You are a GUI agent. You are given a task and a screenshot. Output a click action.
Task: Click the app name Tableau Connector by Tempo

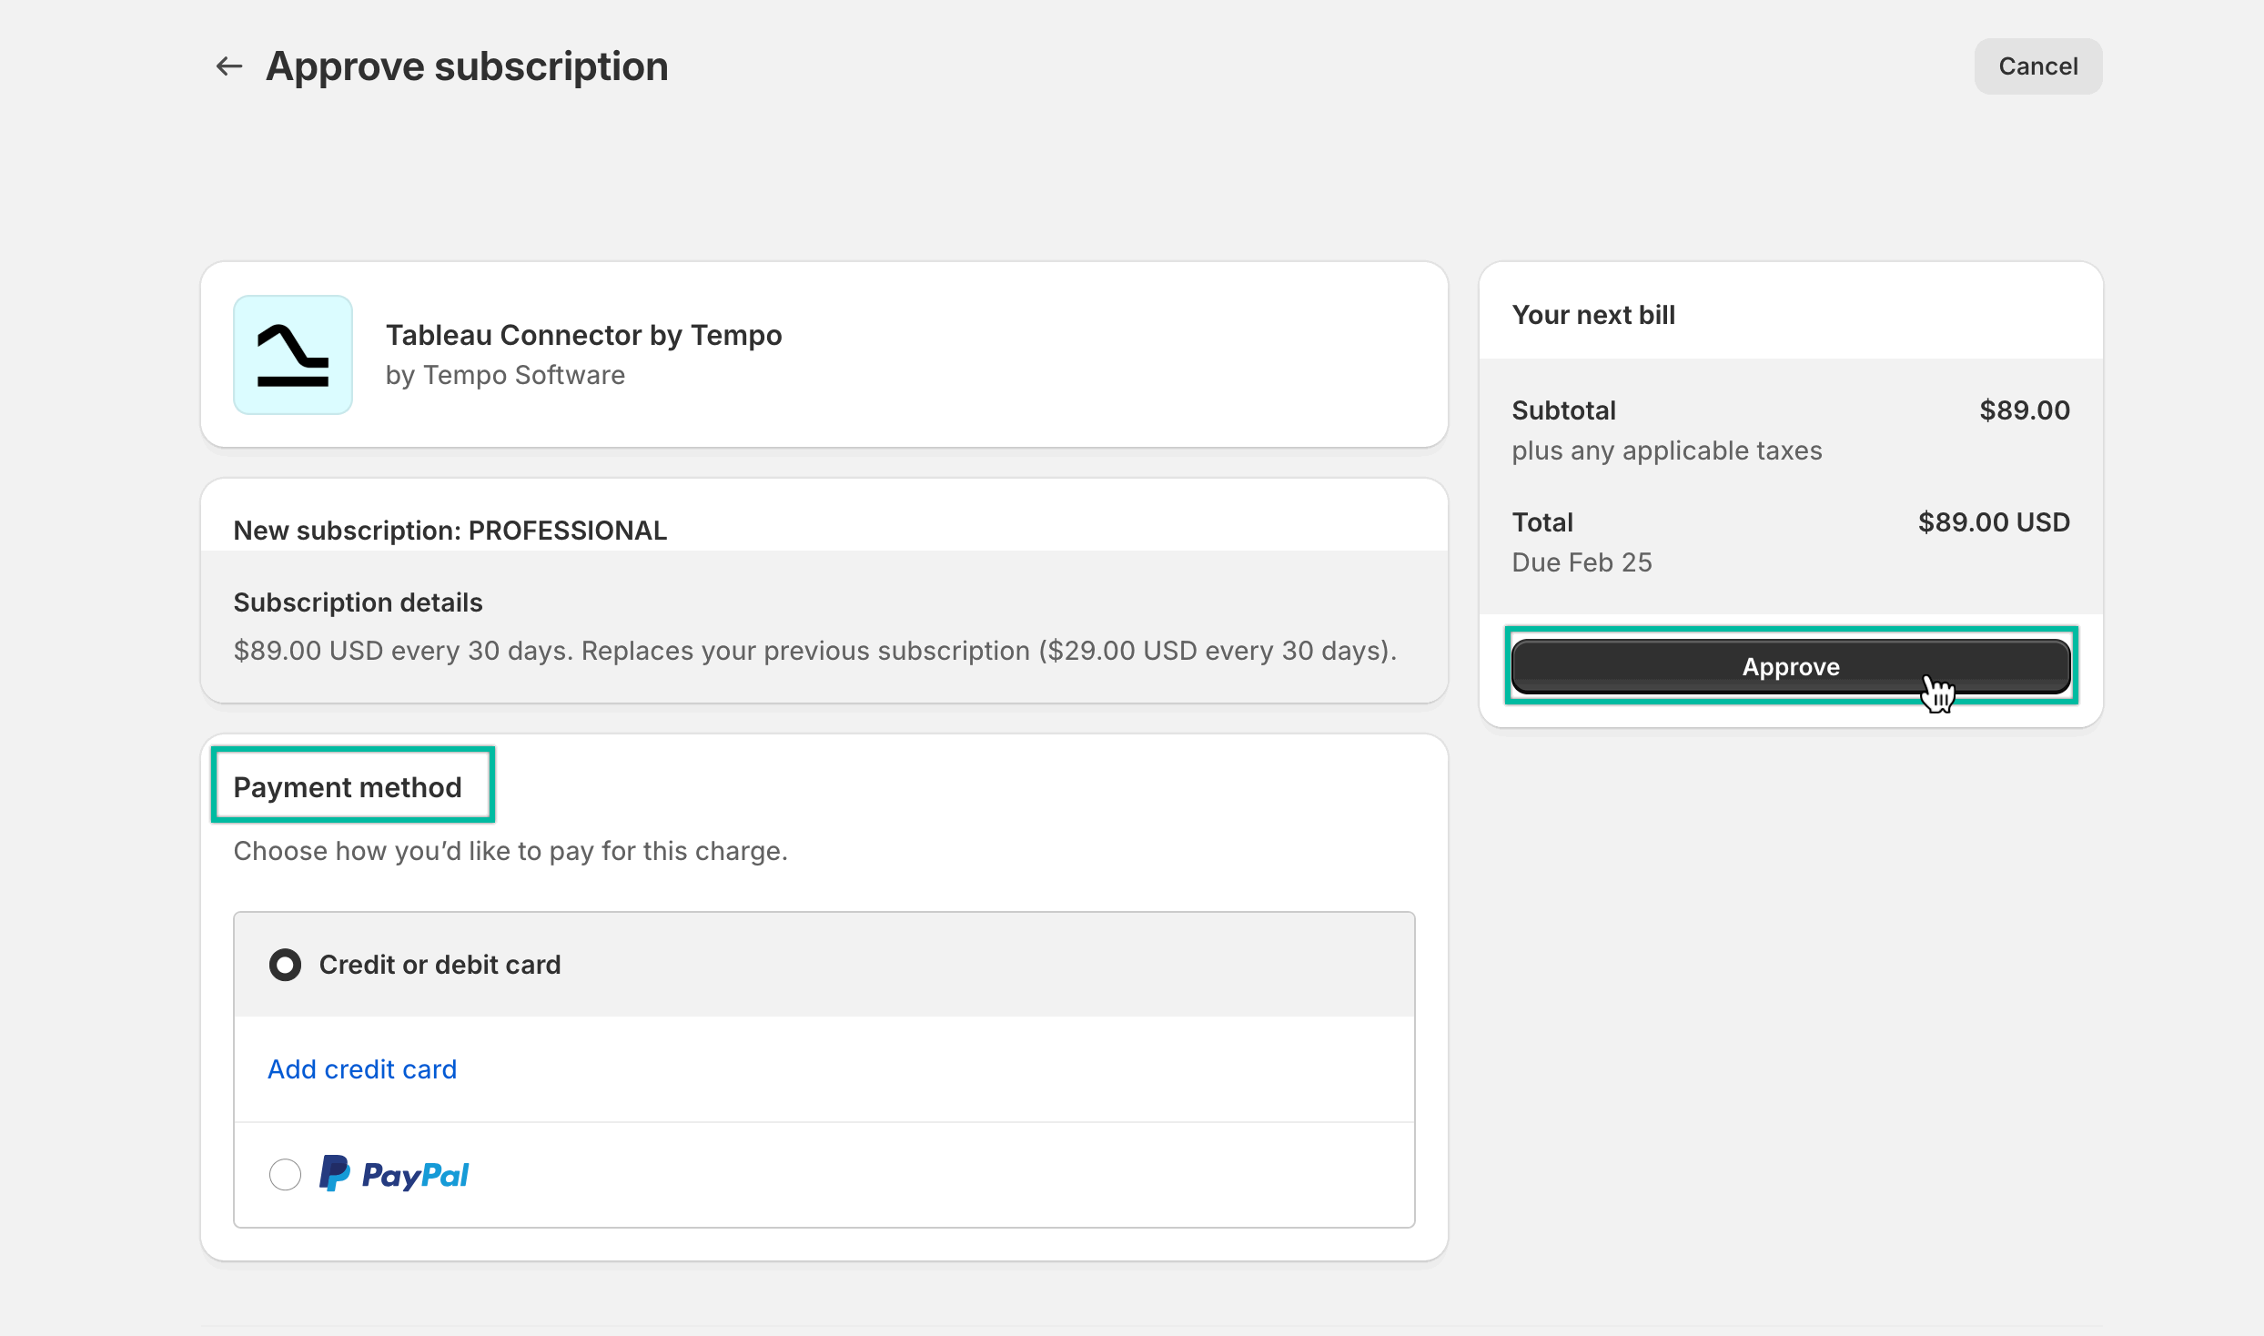point(584,335)
